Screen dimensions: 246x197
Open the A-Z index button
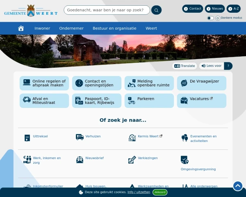[x=234, y=9]
